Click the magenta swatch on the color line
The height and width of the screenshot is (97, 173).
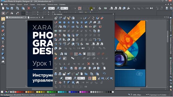click(x=83, y=92)
